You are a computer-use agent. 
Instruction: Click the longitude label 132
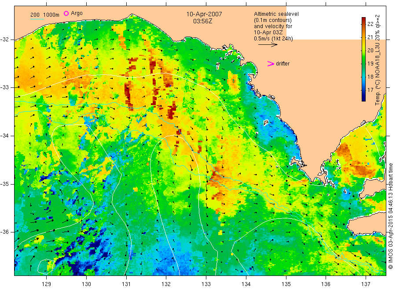166,284
